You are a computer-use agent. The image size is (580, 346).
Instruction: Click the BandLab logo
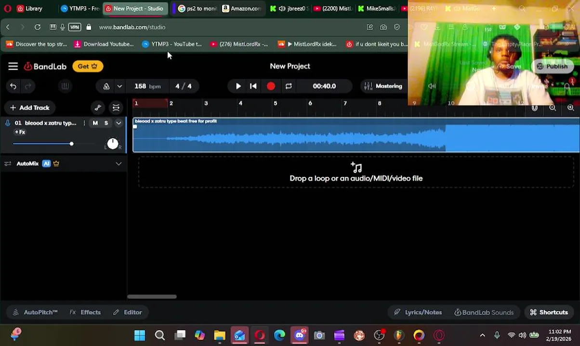point(45,66)
